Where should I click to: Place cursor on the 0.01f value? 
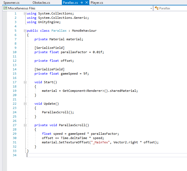click(x=97, y=52)
